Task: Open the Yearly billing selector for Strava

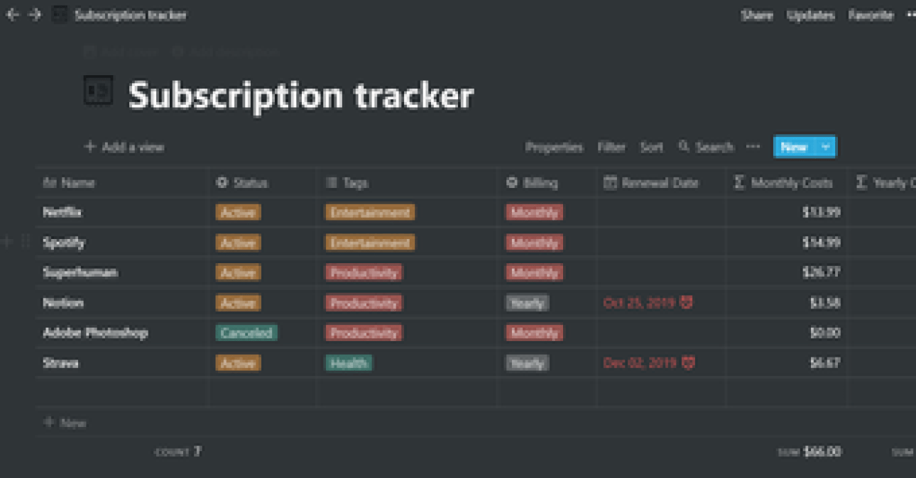Action: point(527,363)
